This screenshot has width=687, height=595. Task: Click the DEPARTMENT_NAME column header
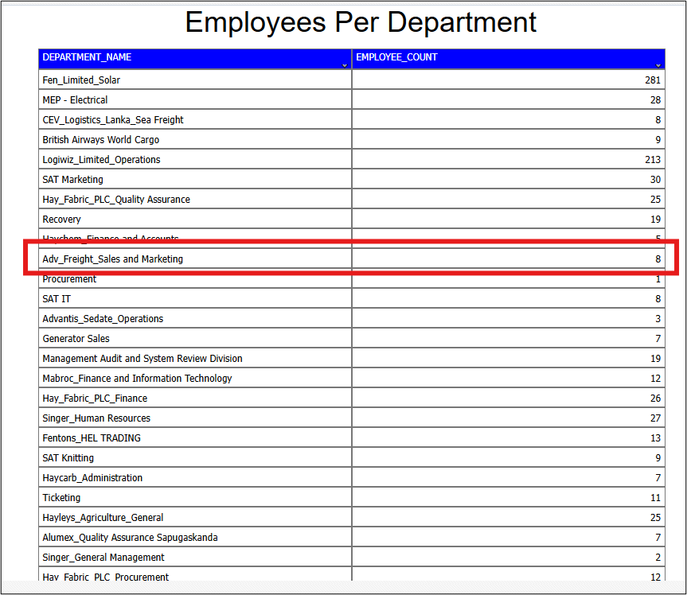[x=88, y=57]
